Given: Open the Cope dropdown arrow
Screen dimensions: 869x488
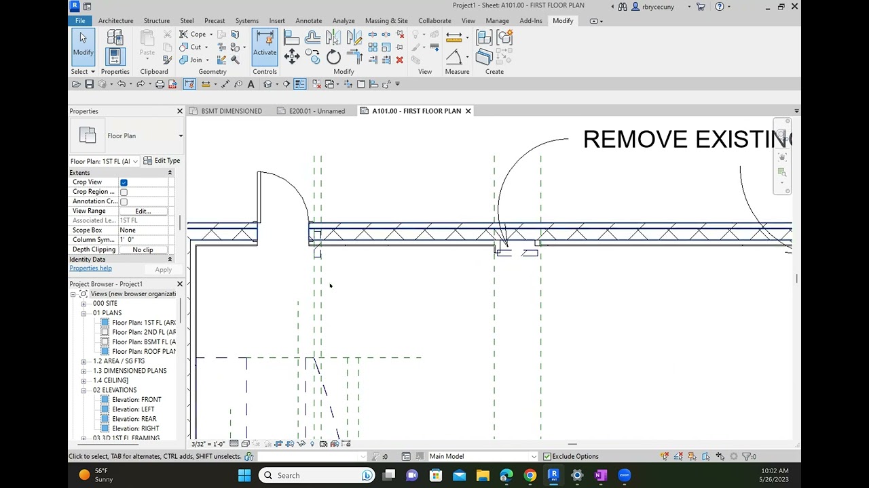Looking at the screenshot, I should coord(210,35).
